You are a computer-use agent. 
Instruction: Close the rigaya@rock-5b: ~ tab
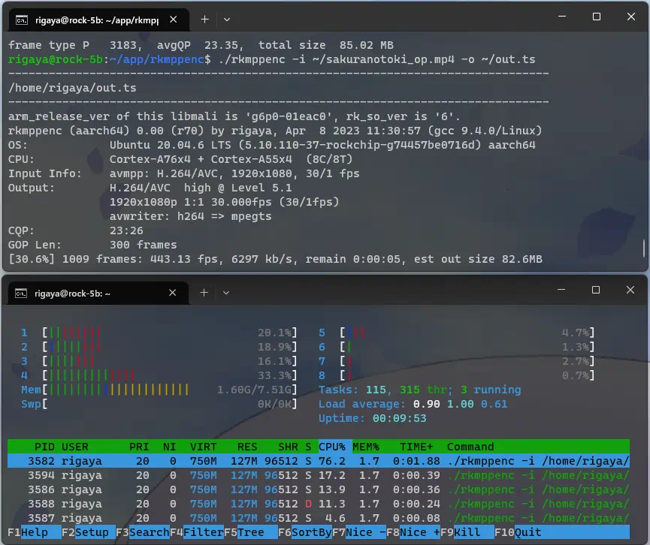[172, 293]
